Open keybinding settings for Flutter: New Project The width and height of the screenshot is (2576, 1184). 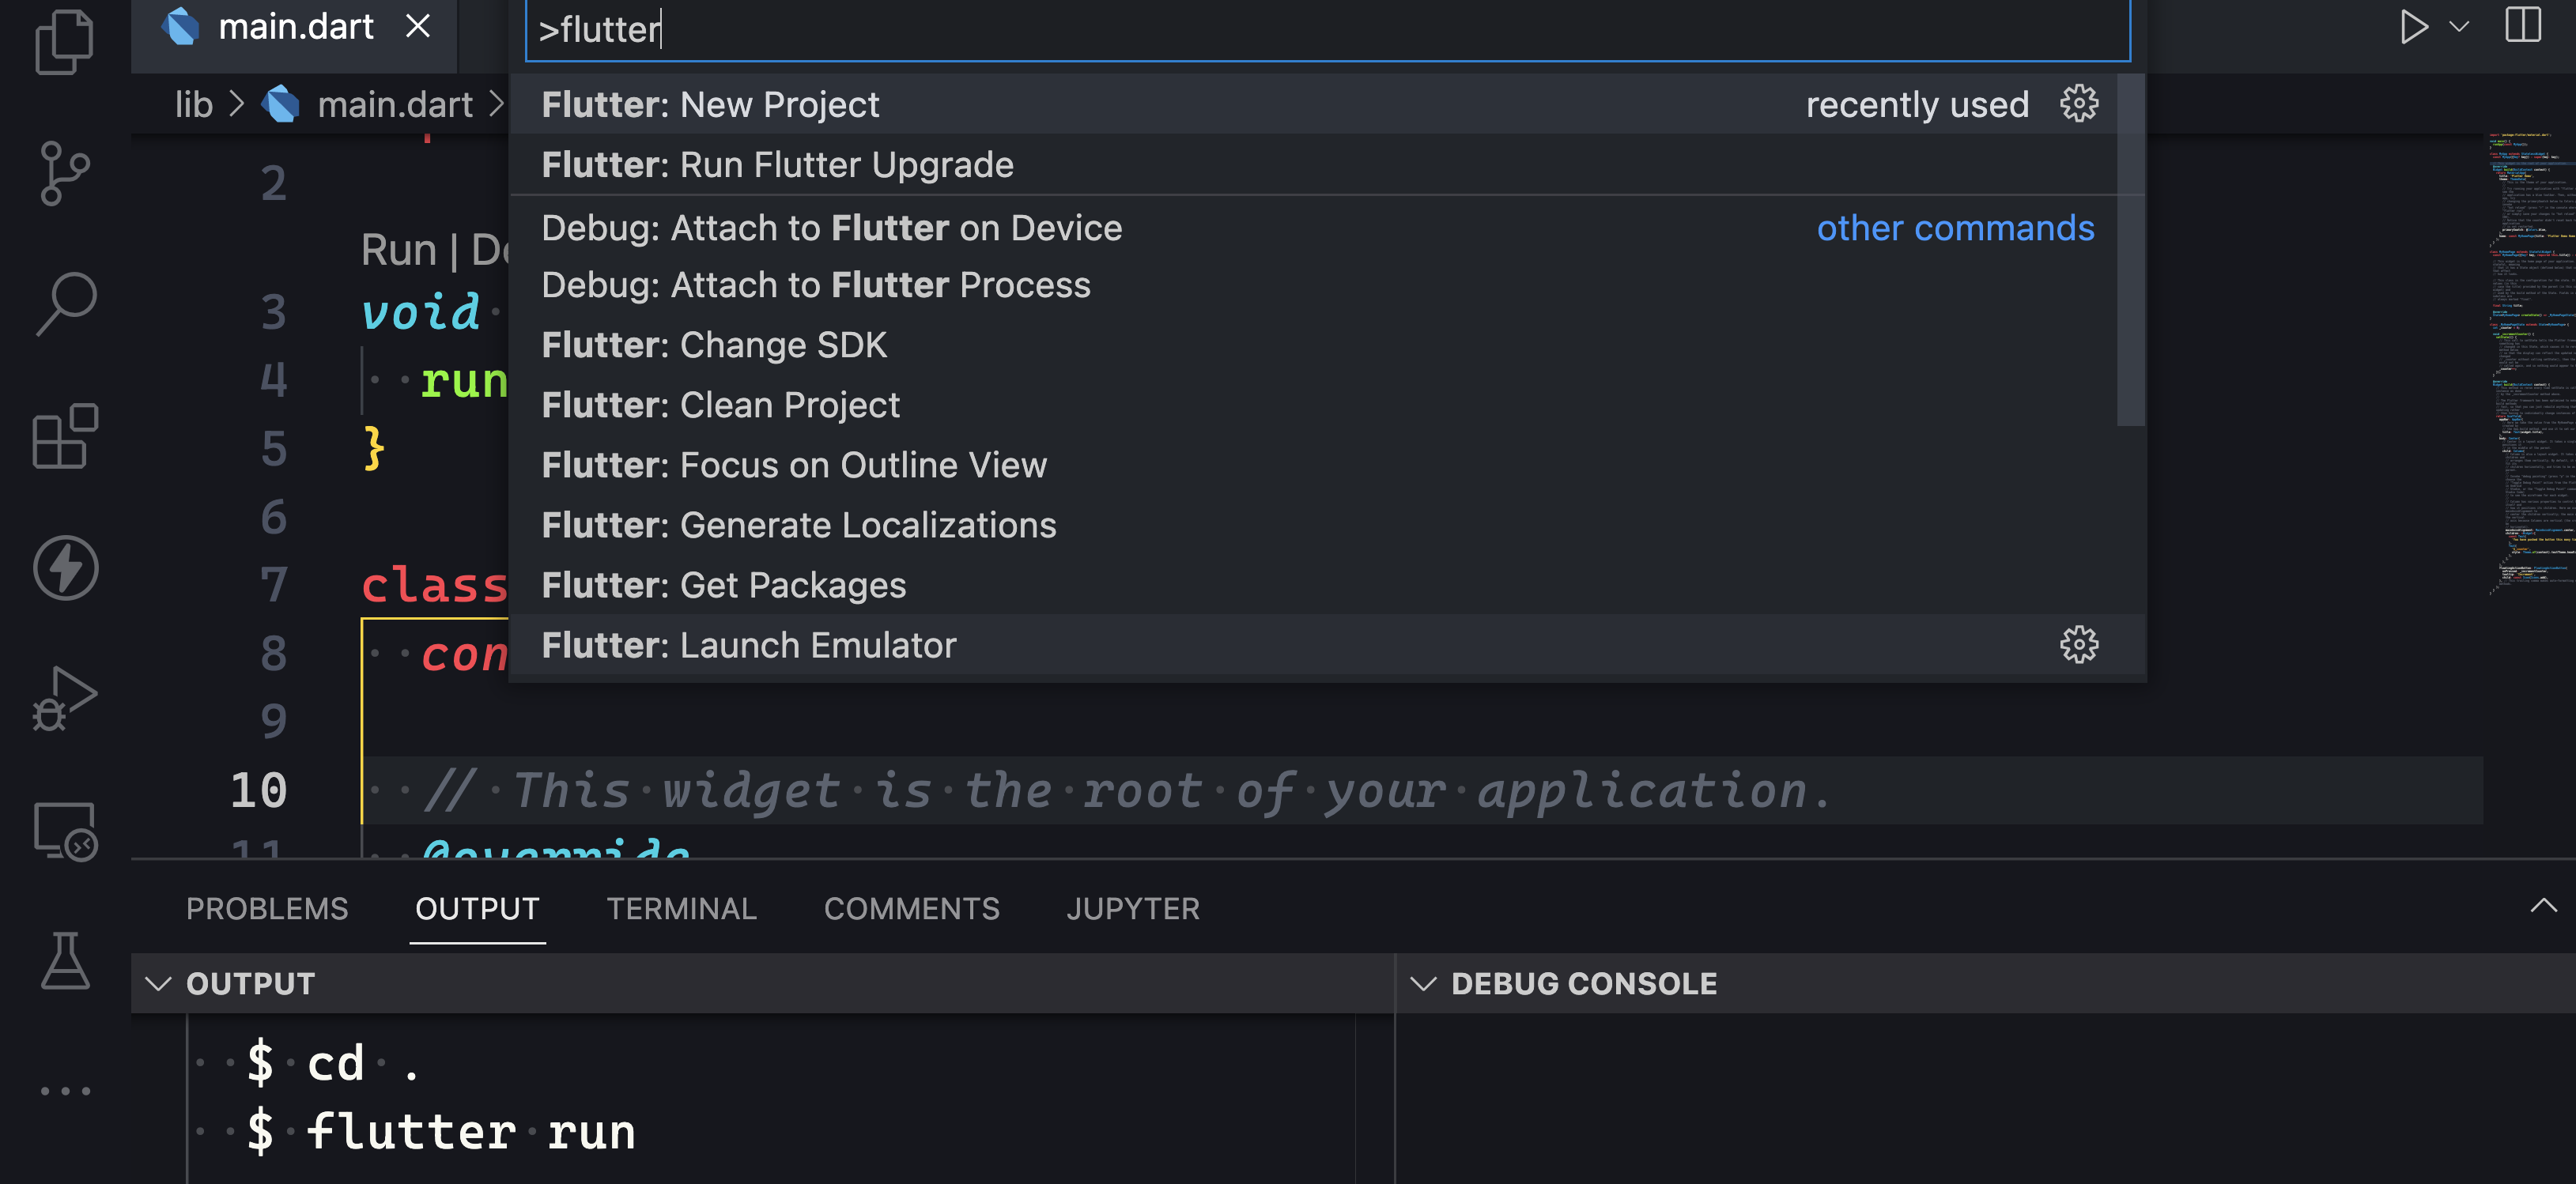2079,104
